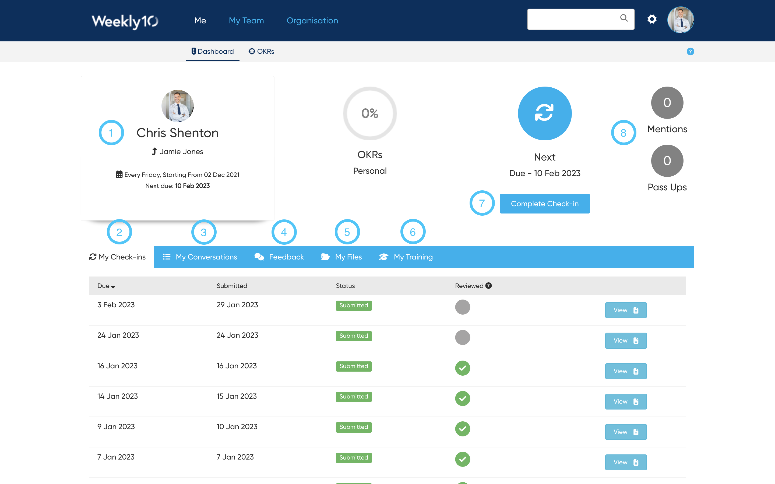The height and width of the screenshot is (484, 775).
Task: Click the folder icon on My Files tab
Action: (x=325, y=257)
